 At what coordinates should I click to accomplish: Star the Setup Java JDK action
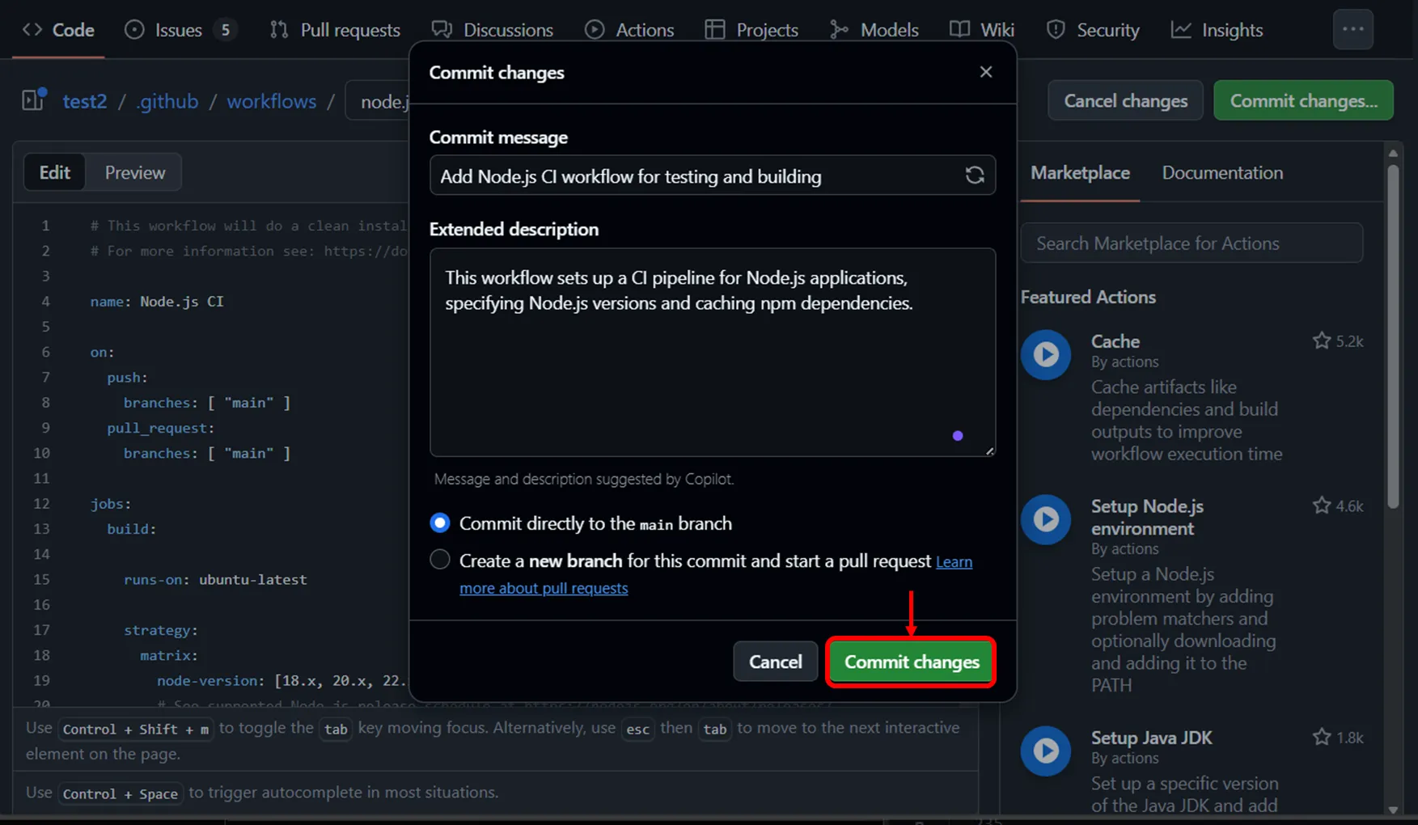[1321, 738]
